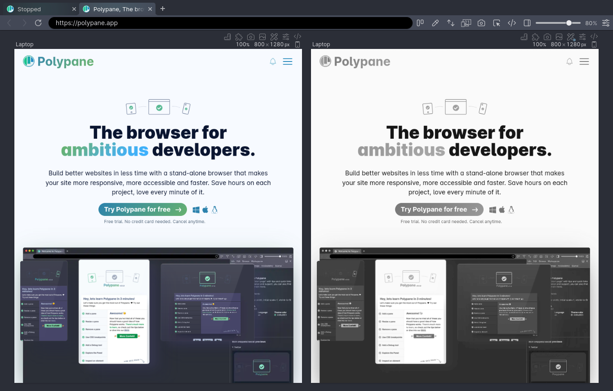
Task: Click the gray Apple logo in right pane
Action: pos(502,210)
